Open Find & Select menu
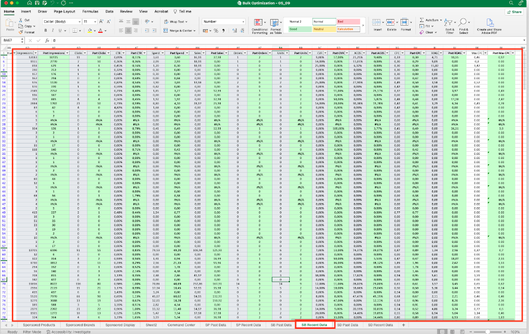The image size is (529, 334). click(463, 26)
